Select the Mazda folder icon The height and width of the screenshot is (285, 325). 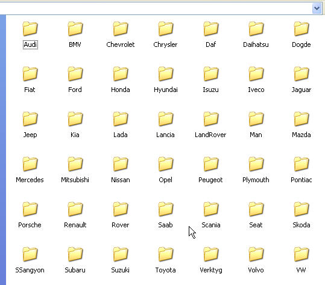[301, 118]
